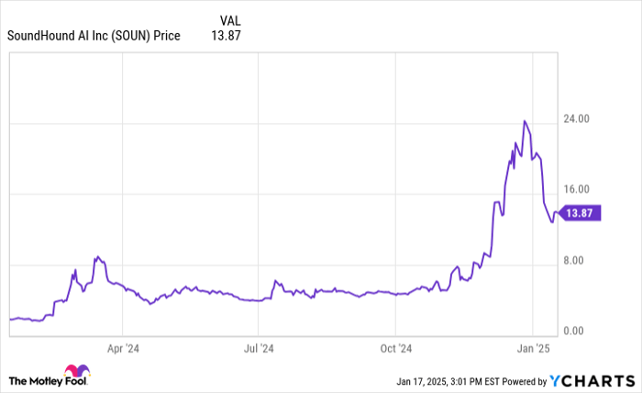Click the 16.00 y-axis label
642x393 pixels.
576,188
